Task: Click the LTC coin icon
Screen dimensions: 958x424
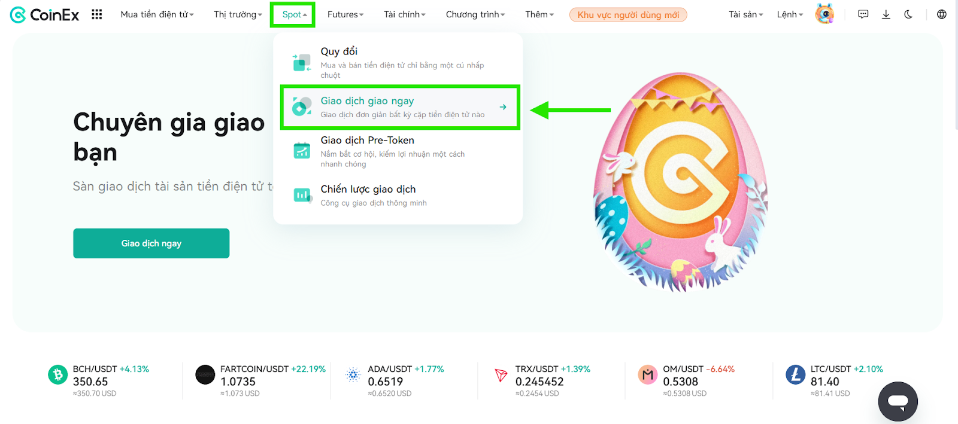Action: tap(796, 375)
